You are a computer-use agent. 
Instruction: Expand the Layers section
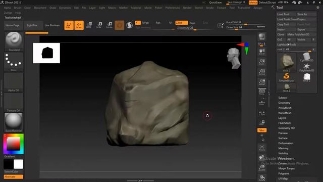pos(282,118)
